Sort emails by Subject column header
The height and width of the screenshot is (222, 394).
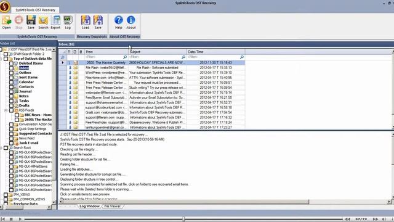pos(158,52)
